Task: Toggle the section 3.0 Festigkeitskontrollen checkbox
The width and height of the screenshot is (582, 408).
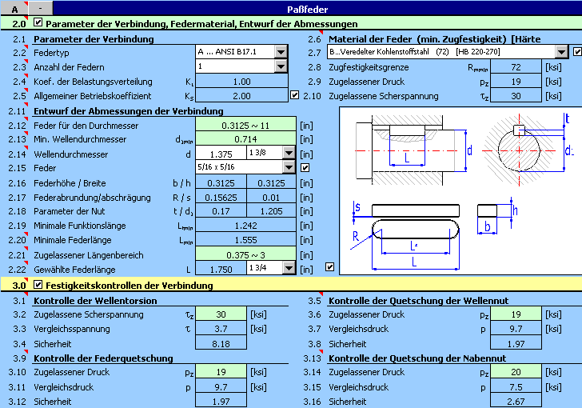Action: pyautogui.click(x=38, y=285)
